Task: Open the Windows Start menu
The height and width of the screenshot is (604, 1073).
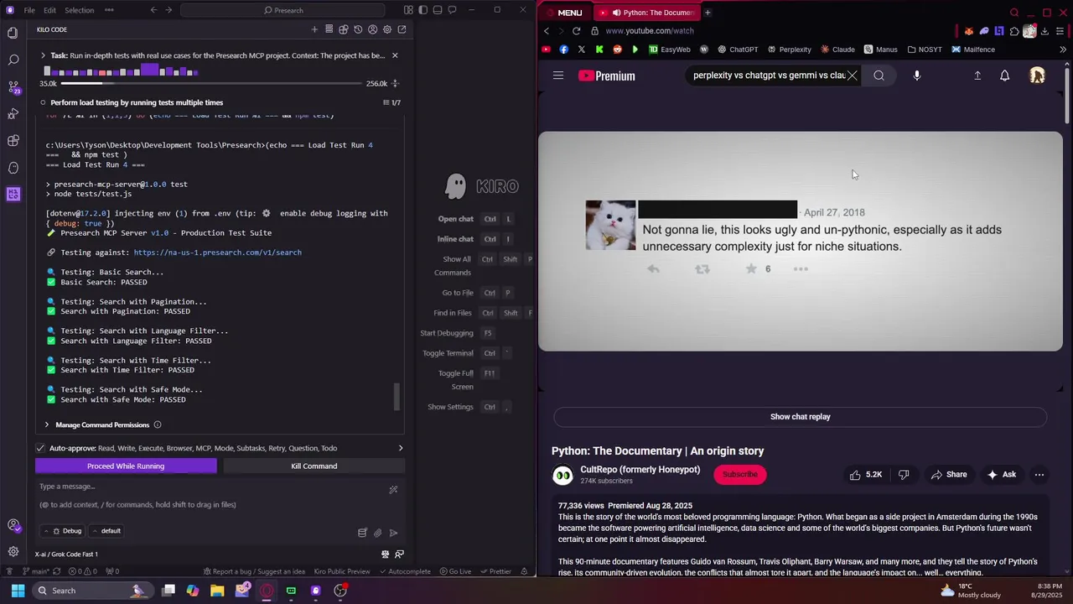Action: (x=18, y=591)
